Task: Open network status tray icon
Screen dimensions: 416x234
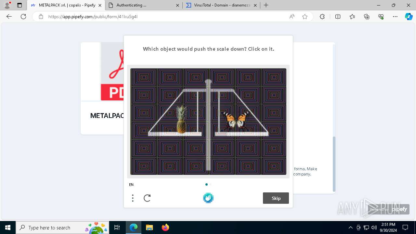Action: coord(366,227)
